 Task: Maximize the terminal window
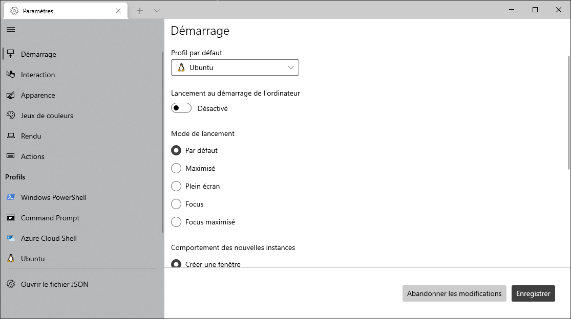click(535, 10)
